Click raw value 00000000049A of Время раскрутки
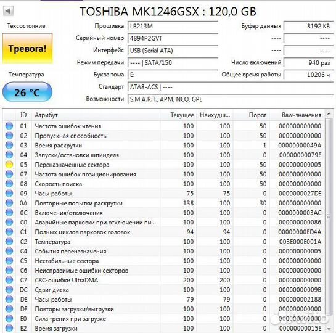 [300, 146]
